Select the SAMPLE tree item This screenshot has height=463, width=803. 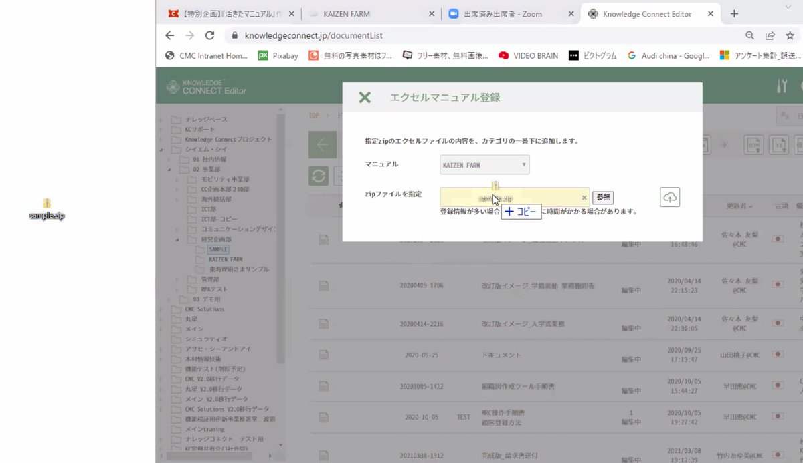coord(218,249)
